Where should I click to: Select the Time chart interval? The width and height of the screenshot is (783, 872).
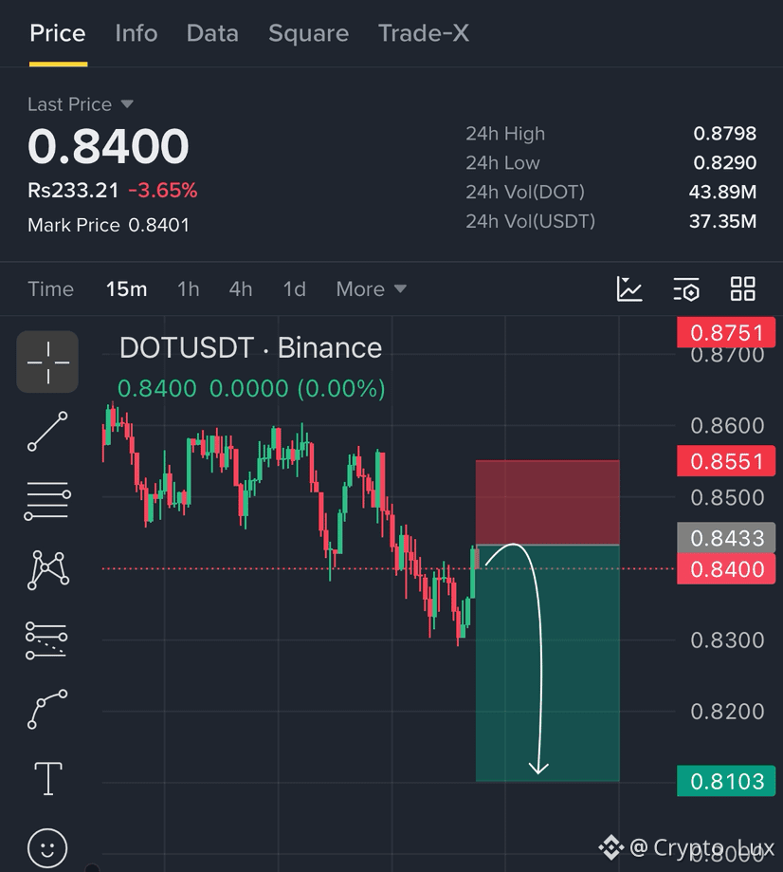(50, 289)
